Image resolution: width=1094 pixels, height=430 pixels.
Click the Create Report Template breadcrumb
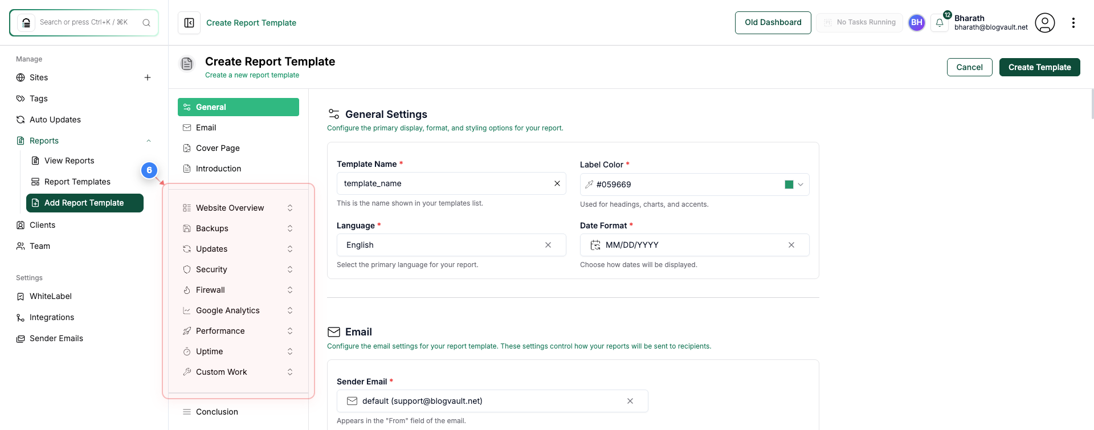(x=251, y=23)
